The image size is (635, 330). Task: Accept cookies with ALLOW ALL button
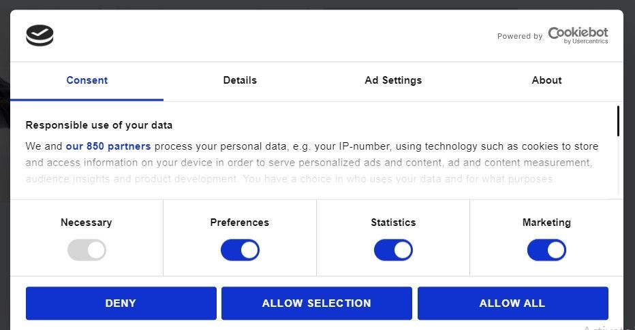[x=512, y=303]
